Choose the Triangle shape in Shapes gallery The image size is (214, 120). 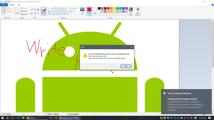[65, 9]
